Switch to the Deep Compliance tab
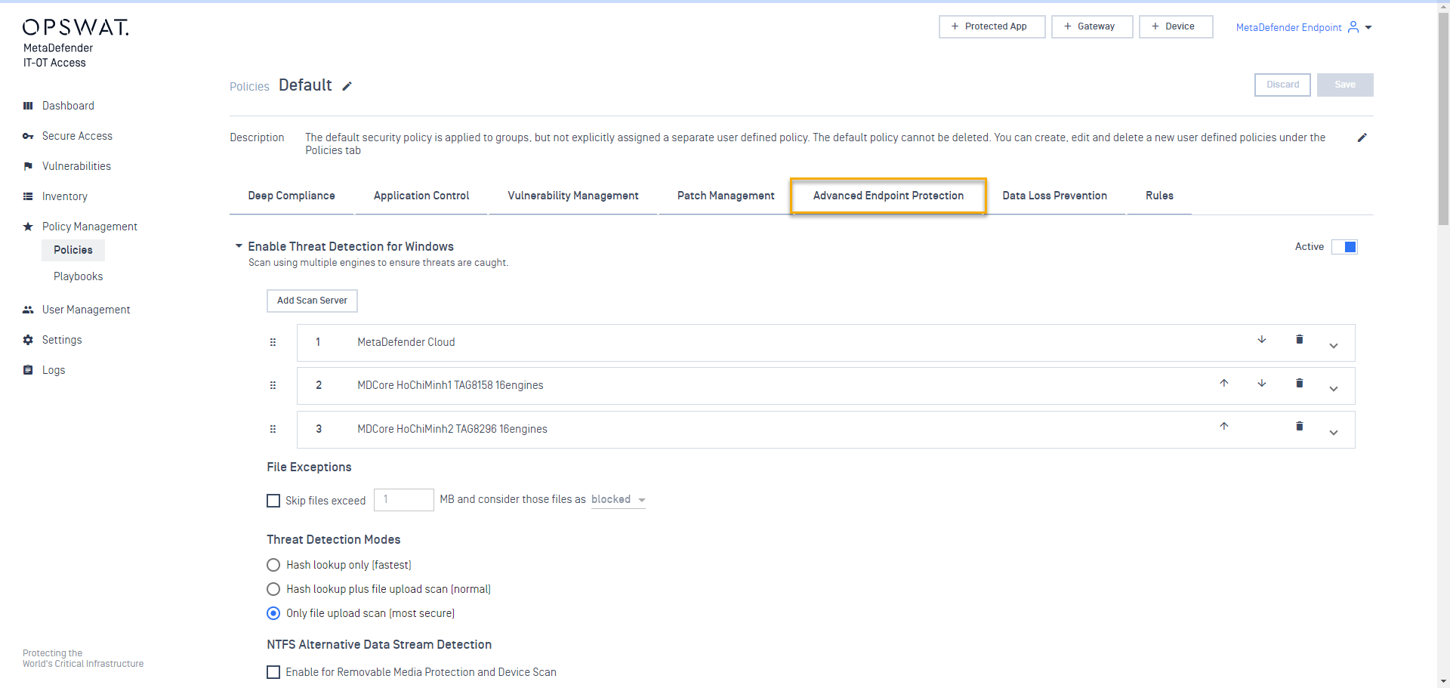 [x=292, y=196]
